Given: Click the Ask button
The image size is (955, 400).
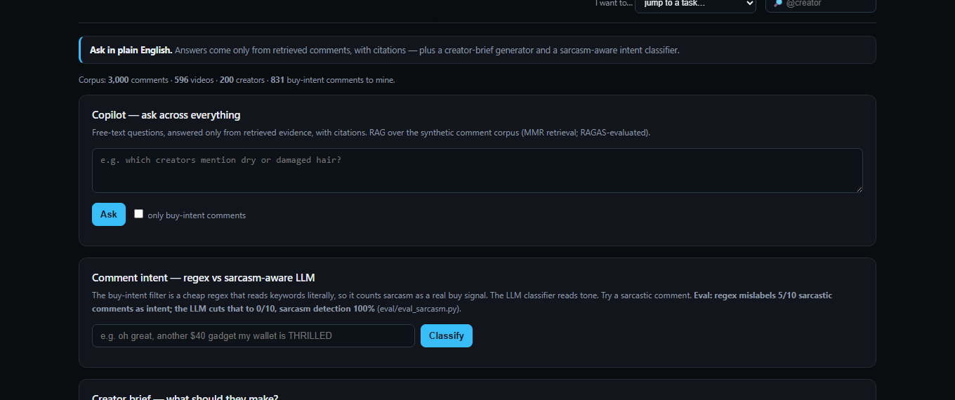Looking at the screenshot, I should pyautogui.click(x=109, y=215).
